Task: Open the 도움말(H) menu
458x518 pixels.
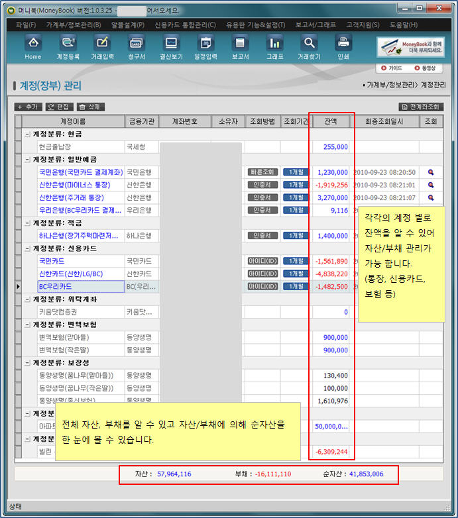Action: (x=404, y=25)
